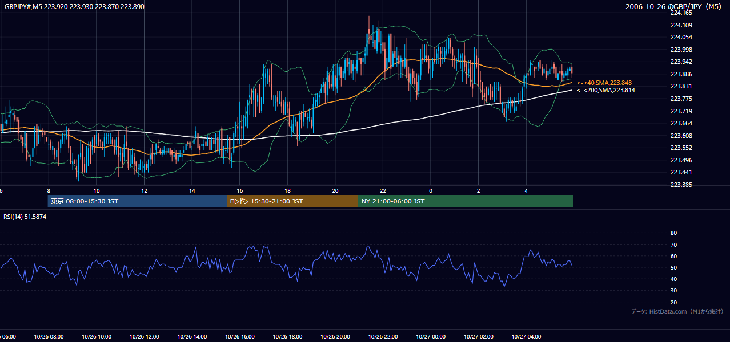Click the 10/26 16:00 date axis label
This screenshot has height=342, width=730.
(x=240, y=337)
